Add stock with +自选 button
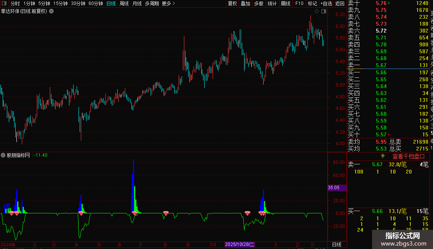Image resolution: width=433 pixels, height=249 pixels. [326, 3]
